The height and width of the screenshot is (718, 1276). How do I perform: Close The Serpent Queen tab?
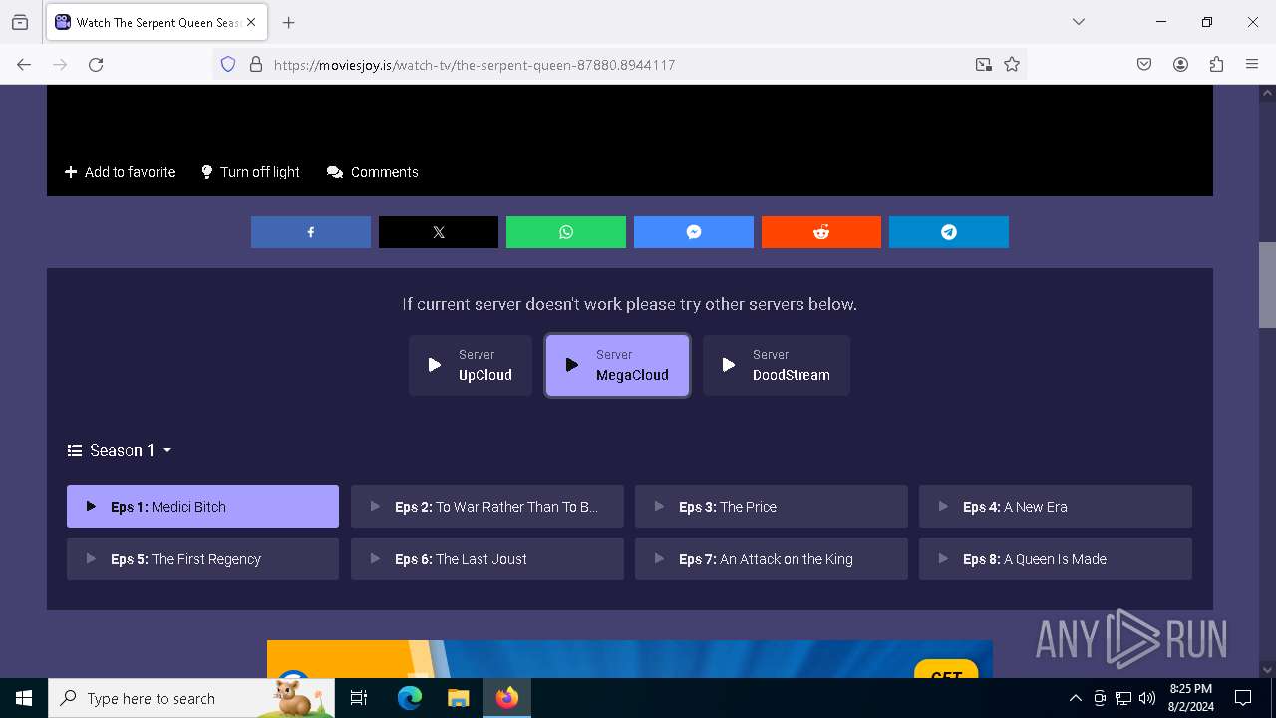tap(252, 22)
